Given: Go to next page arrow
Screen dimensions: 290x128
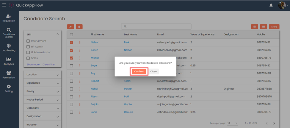Looking at the screenshot, I should point(274,123).
